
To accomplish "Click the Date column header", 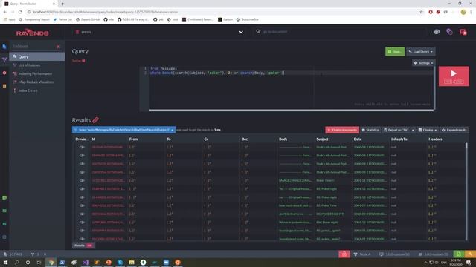I will [x=358, y=139].
